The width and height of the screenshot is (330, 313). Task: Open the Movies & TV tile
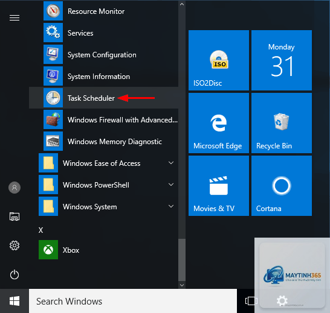219,186
